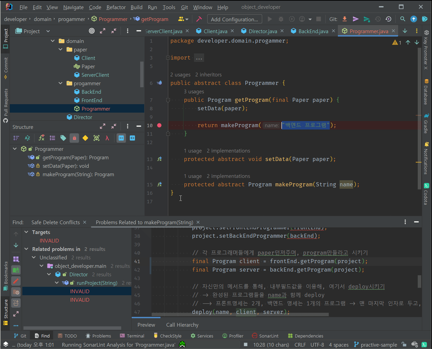Screen dimensions: 432x349
Task: Click the show lambdas icon in Structure
Action: click(107, 138)
